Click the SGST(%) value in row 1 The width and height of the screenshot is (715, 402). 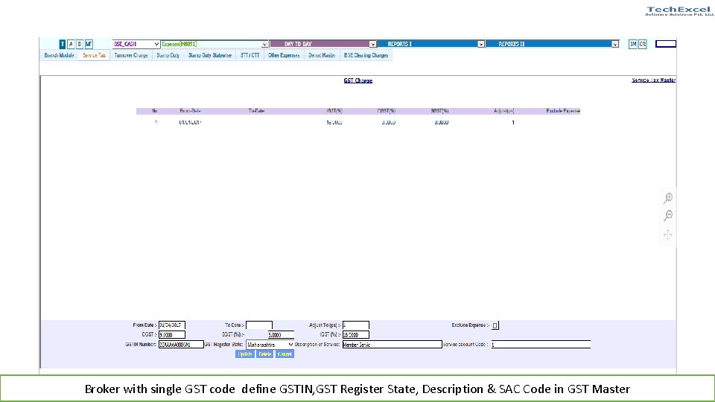tap(442, 123)
